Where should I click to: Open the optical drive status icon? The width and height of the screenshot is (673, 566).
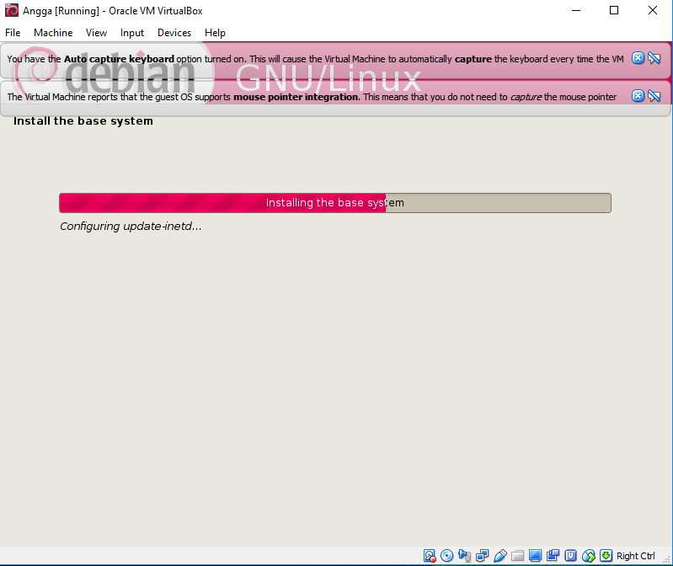tap(446, 556)
